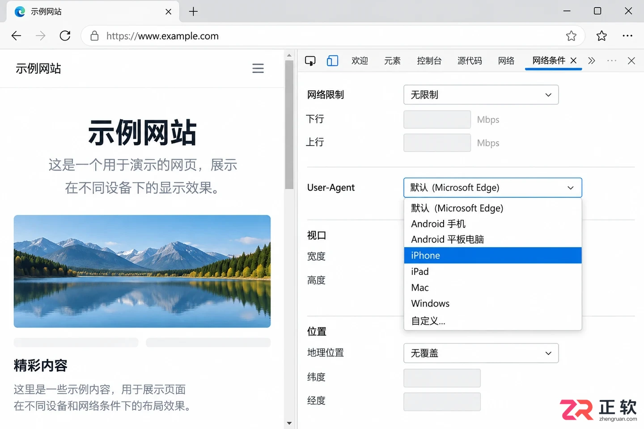Collapse the User-Agent dropdown
This screenshot has height=429, width=644.
(x=492, y=188)
